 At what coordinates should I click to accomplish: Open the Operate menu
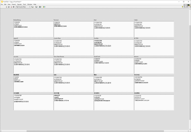[19, 4]
